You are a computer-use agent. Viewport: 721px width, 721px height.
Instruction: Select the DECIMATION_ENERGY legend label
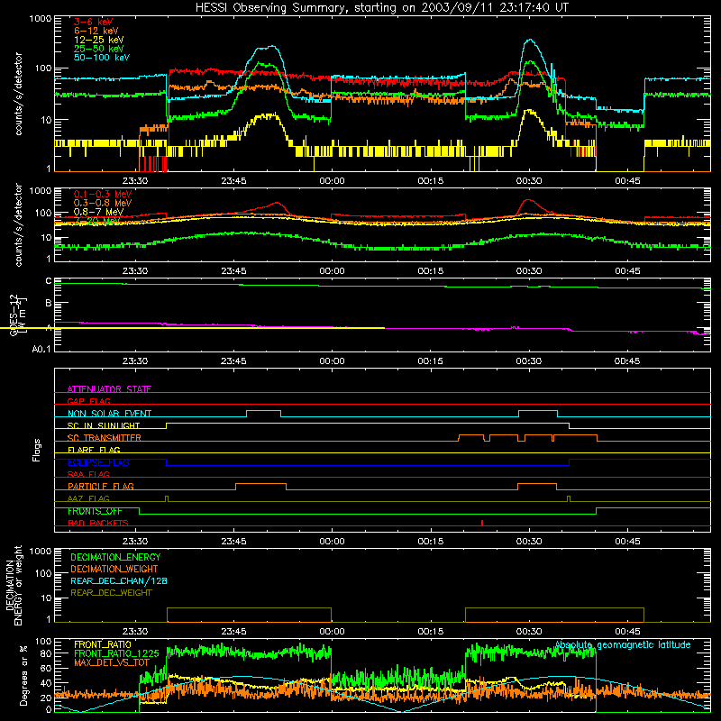pyautogui.click(x=115, y=557)
